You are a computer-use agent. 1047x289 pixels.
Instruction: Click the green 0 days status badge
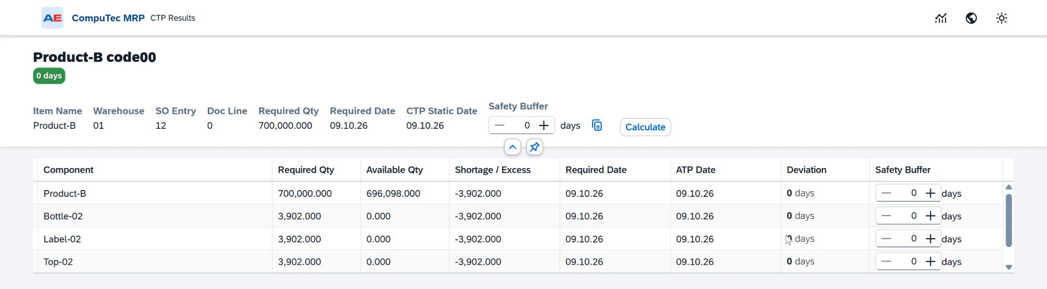click(x=49, y=76)
